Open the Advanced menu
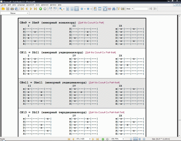181x141 pixels. pos(45,5)
